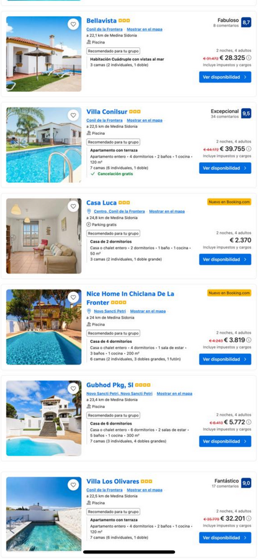View Nice Home In Chiclana pool photo
258x559 pixels.
point(44,327)
